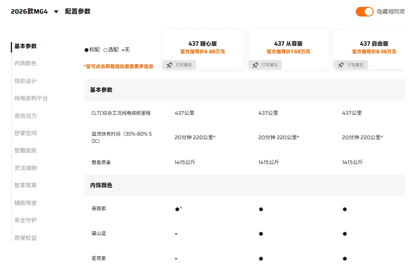Open 智享驾乘 sidebar section
This screenshot has height=270, width=412.
pos(26,185)
